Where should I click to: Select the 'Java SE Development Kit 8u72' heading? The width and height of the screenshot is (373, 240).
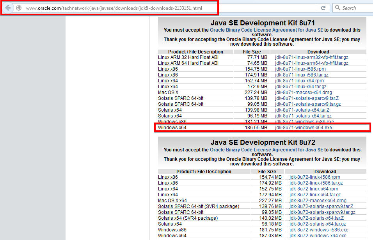click(x=263, y=142)
